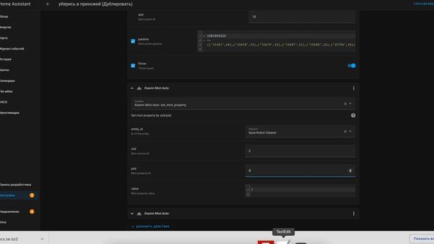
Task: Open the collapsed Xiaomi Miot Auto action menu
Action: click(x=353, y=213)
